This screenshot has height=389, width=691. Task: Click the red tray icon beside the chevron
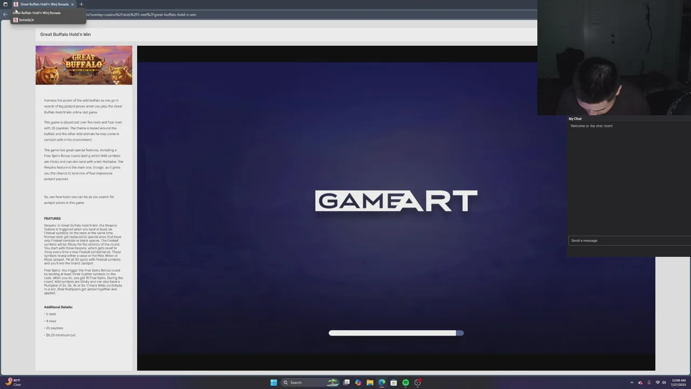coord(640,383)
